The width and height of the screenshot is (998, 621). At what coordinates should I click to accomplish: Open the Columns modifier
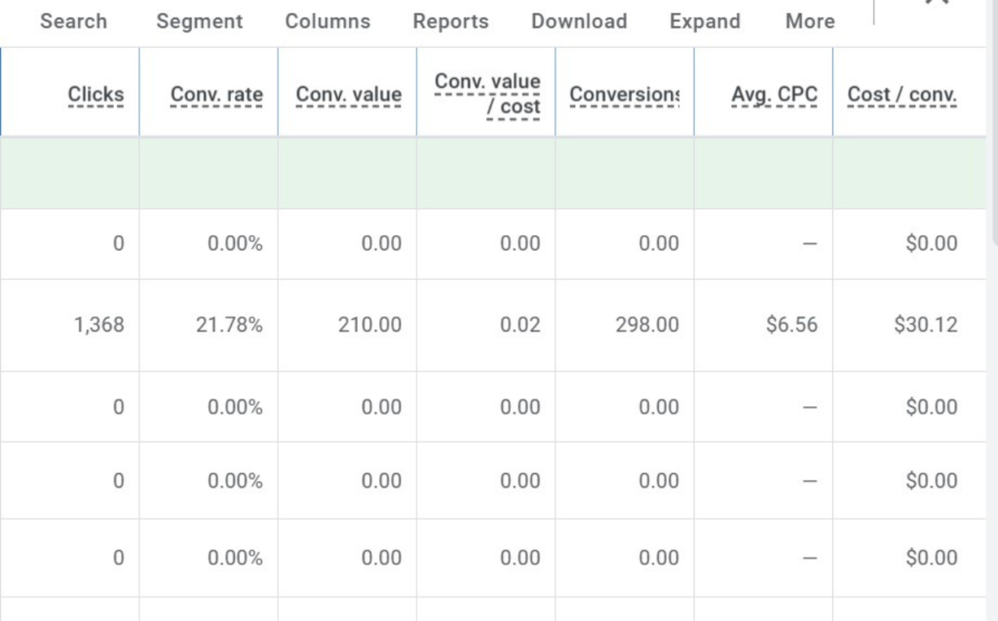pos(327,21)
